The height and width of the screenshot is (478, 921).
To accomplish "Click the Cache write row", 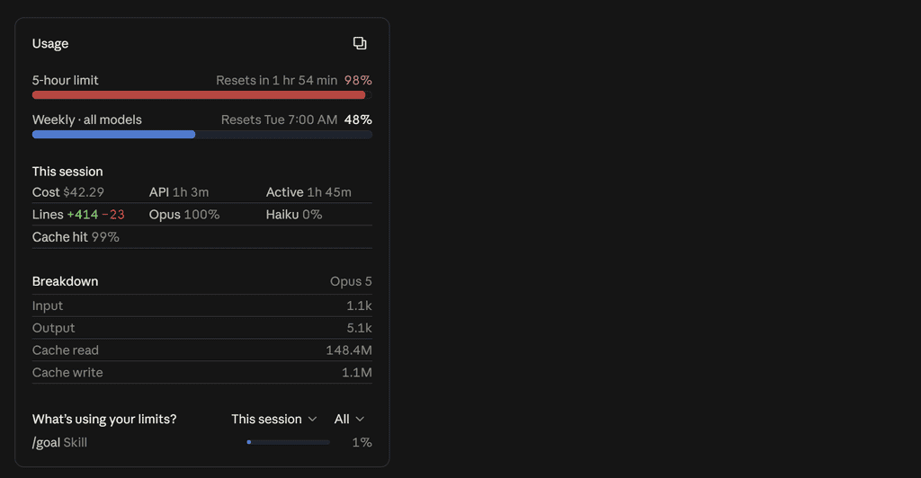I will (202, 373).
